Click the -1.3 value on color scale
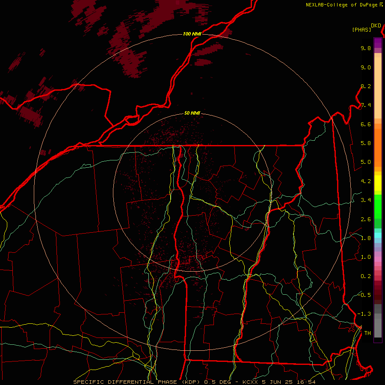385x385 pixels. [x=364, y=314]
